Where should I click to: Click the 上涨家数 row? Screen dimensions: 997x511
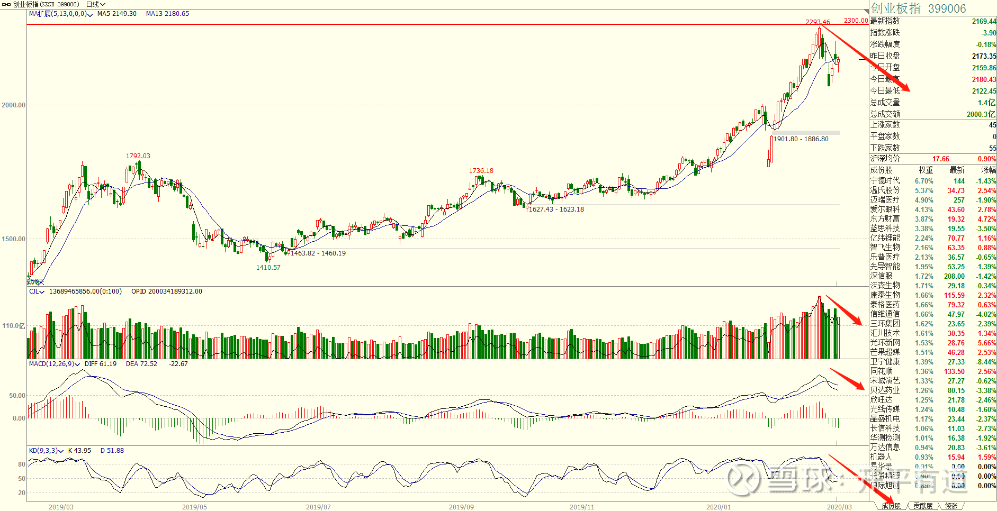click(933, 125)
